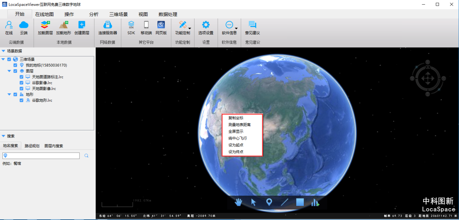Choose the rectangle drawing tool
459x220 pixels.
pos(300,202)
